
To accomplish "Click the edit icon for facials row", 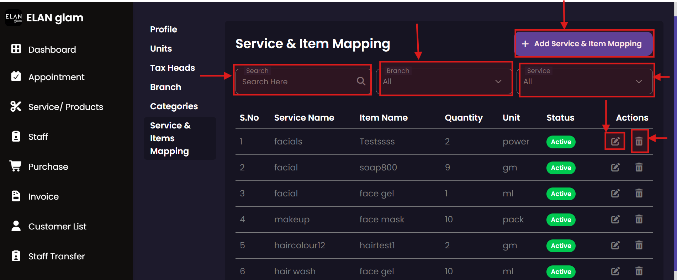I will coord(615,142).
